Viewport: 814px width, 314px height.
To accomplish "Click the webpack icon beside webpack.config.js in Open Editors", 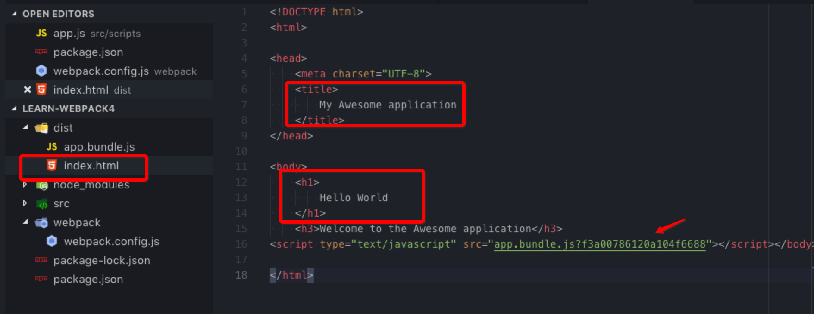I will [x=41, y=71].
